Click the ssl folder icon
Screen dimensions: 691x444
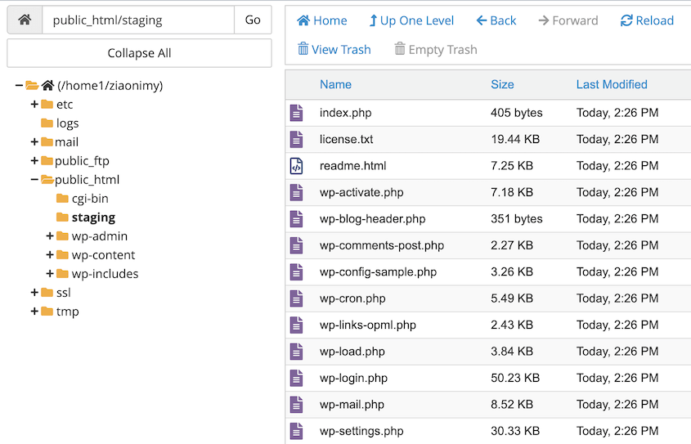click(x=47, y=293)
